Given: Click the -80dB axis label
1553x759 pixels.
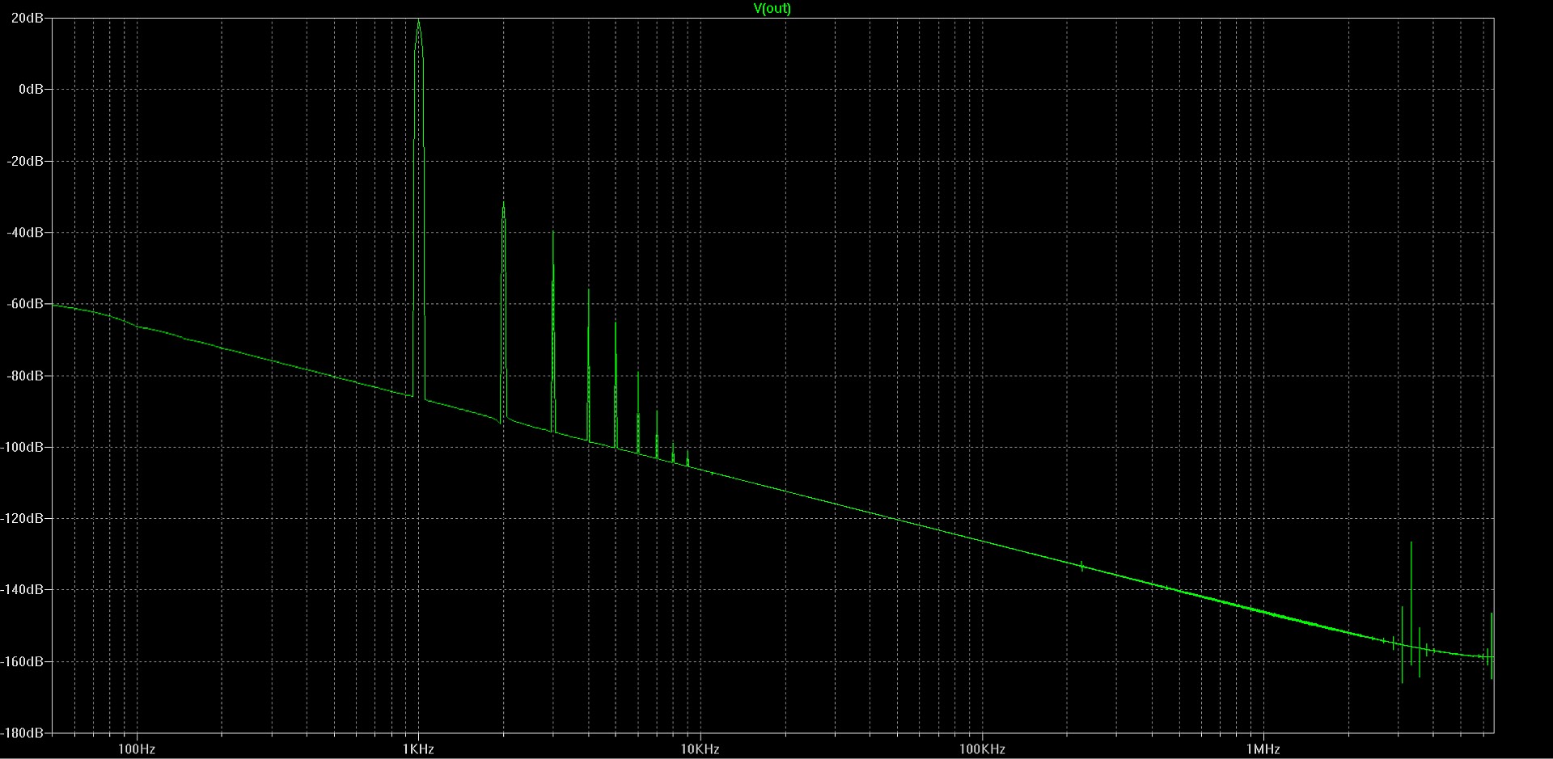Looking at the screenshot, I should (25, 376).
